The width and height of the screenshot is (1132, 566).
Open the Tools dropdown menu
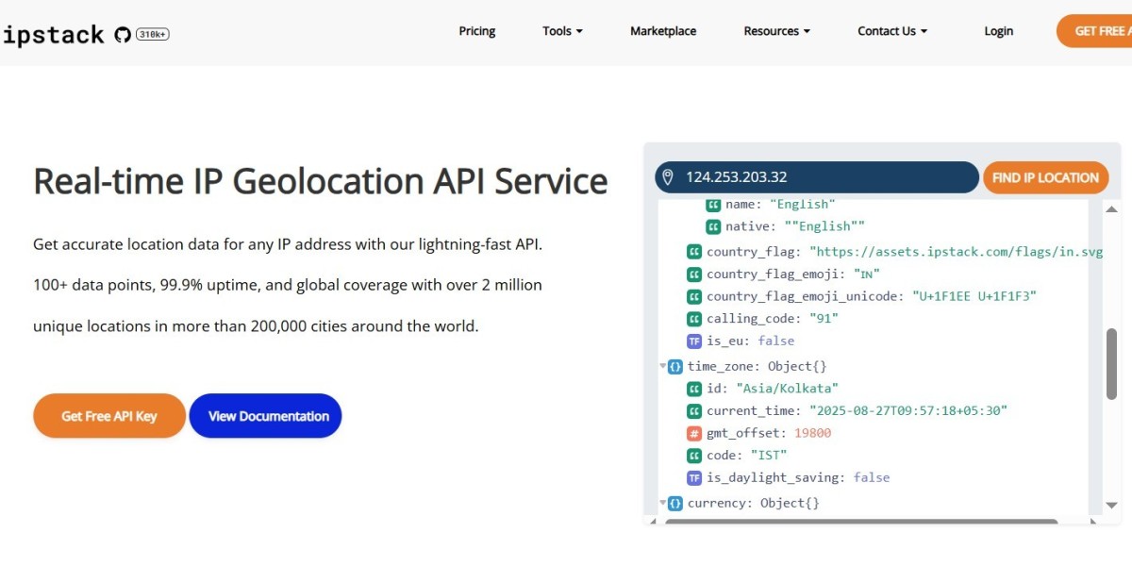tap(562, 31)
